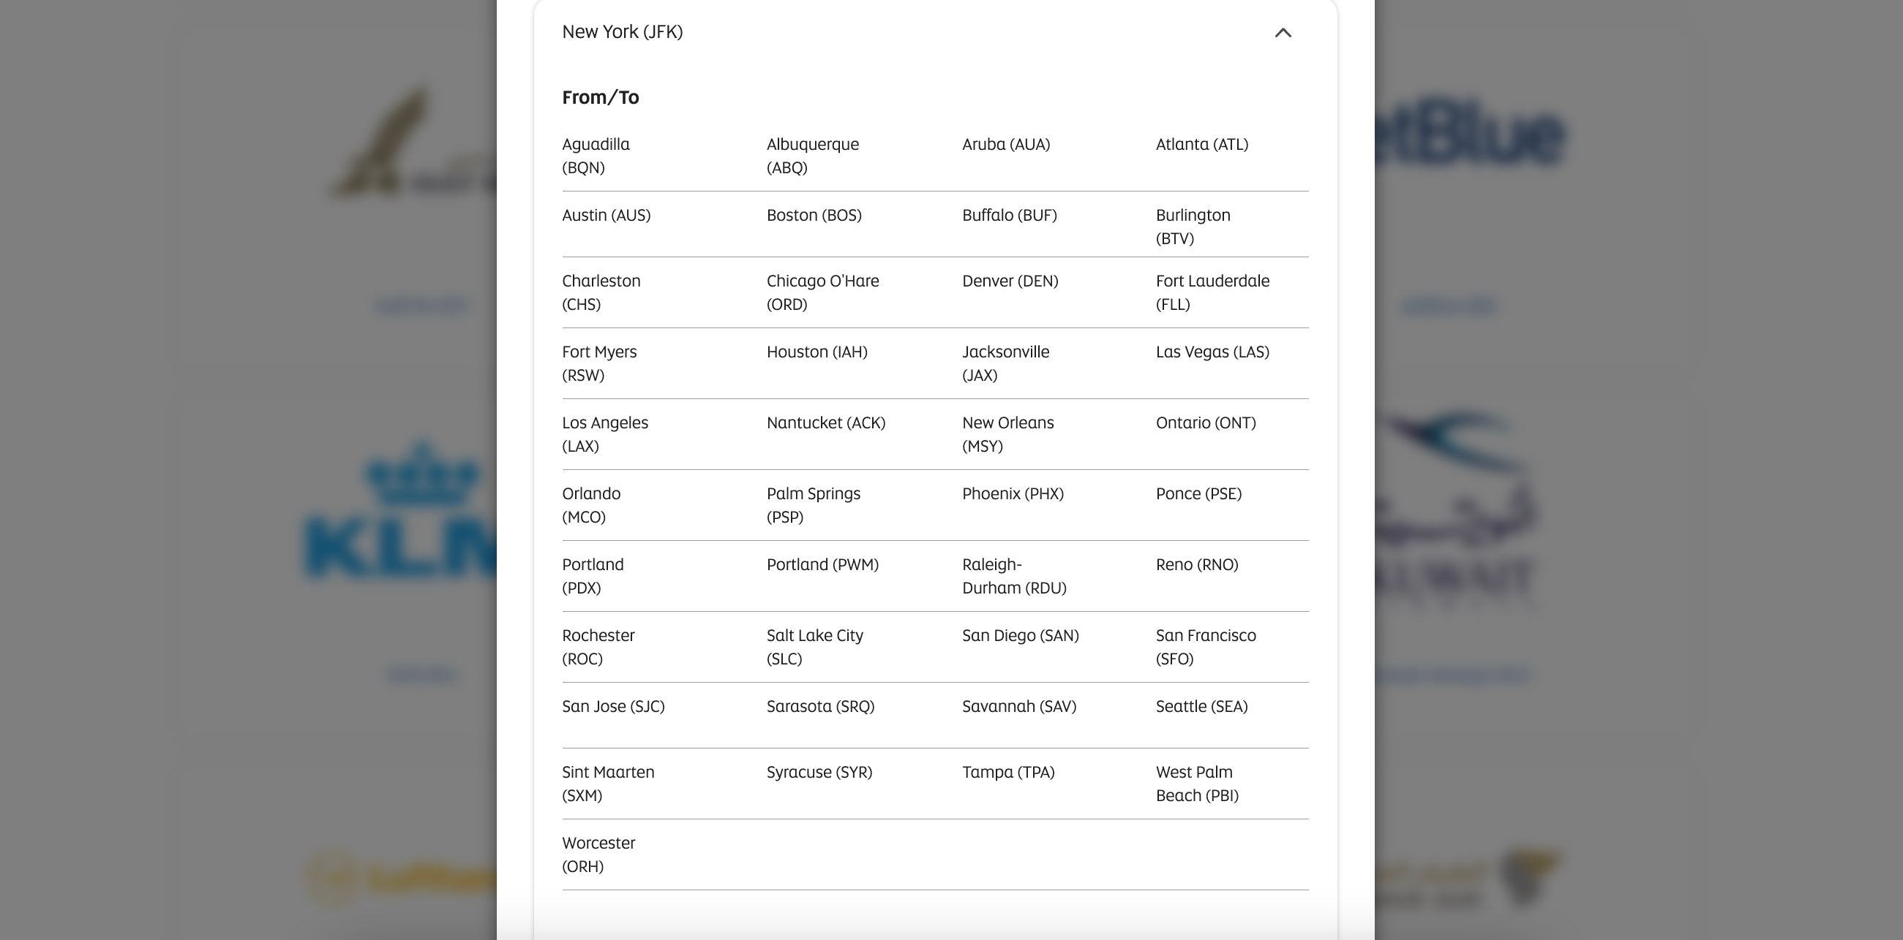This screenshot has height=940, width=1903.
Task: Select Las Vegas (LAS) destination
Action: (1212, 352)
